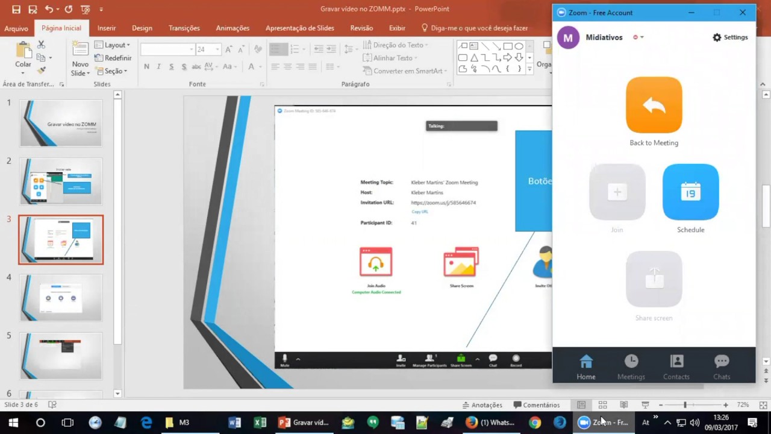Go to Zoom Chats tab
This screenshot has width=771, height=434.
[x=722, y=367]
